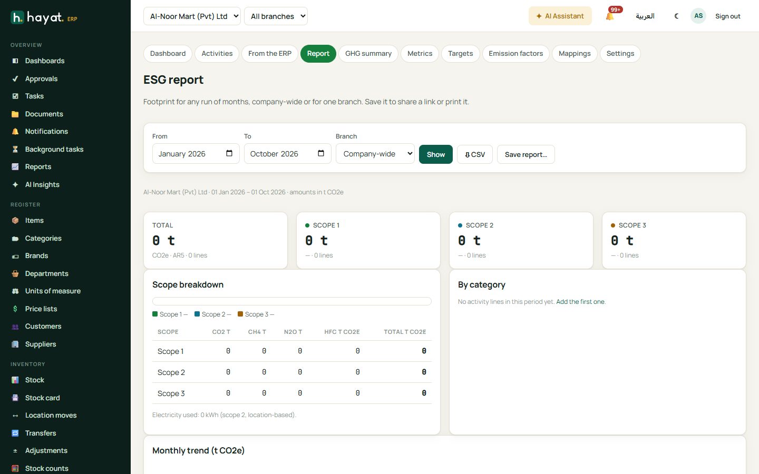The height and width of the screenshot is (474, 759).
Task: Open the ESG Settings tab
Action: [x=620, y=54]
